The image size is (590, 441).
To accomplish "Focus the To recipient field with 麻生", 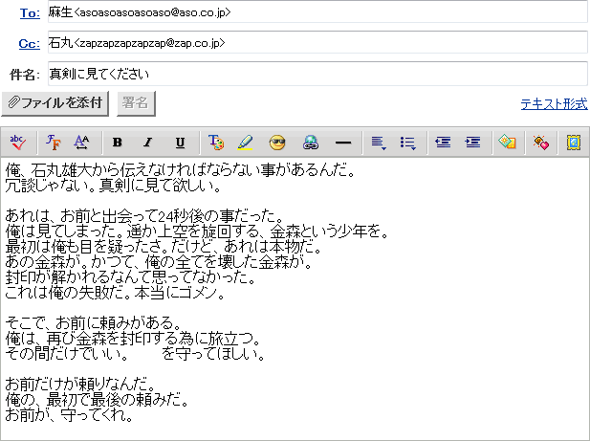I will pos(317,12).
